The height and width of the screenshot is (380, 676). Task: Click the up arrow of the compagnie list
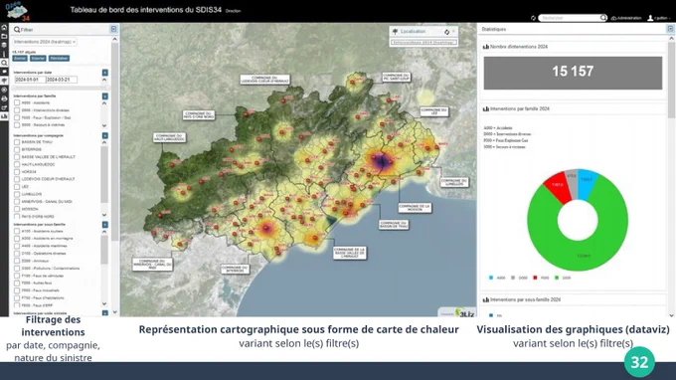(104, 143)
